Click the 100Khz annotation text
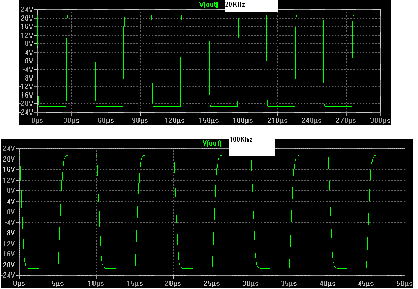 (241, 139)
